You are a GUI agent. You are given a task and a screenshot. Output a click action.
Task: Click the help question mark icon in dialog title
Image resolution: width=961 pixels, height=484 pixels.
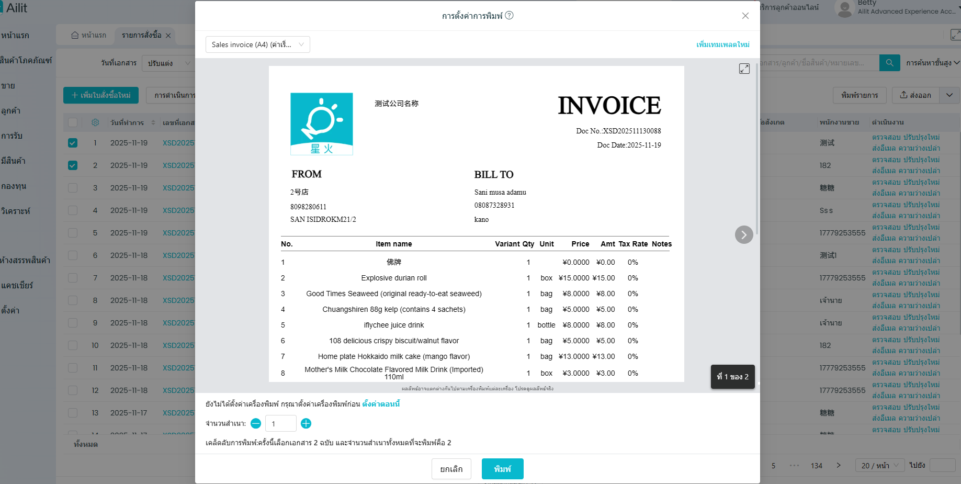(x=509, y=16)
